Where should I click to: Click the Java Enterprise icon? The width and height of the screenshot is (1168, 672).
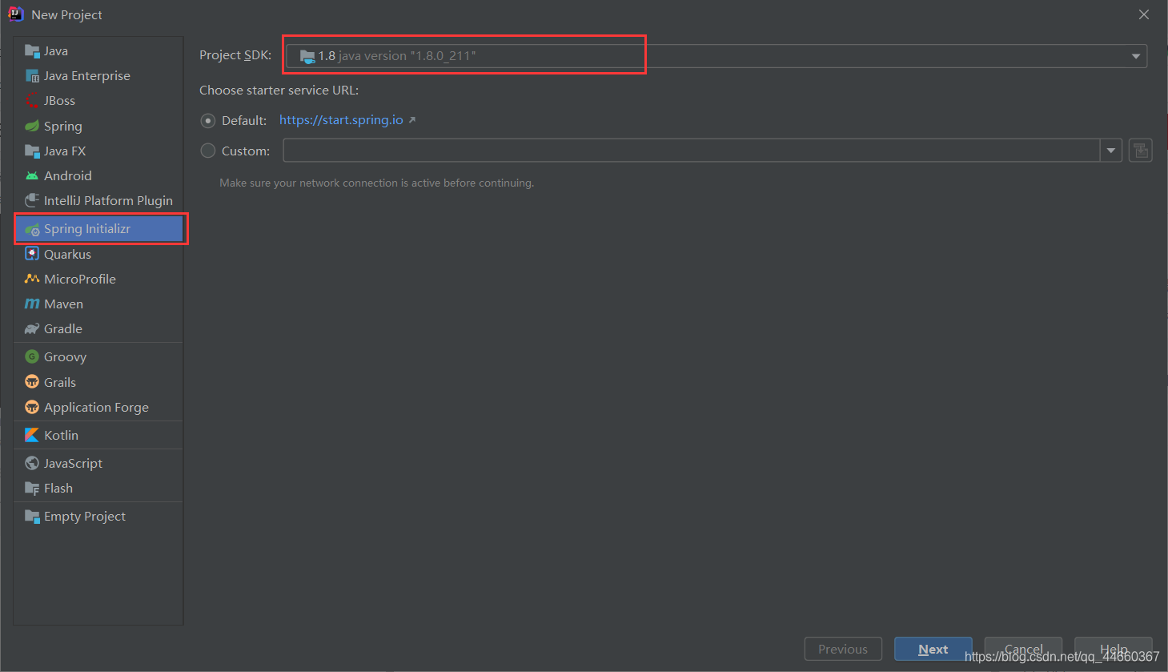click(32, 76)
